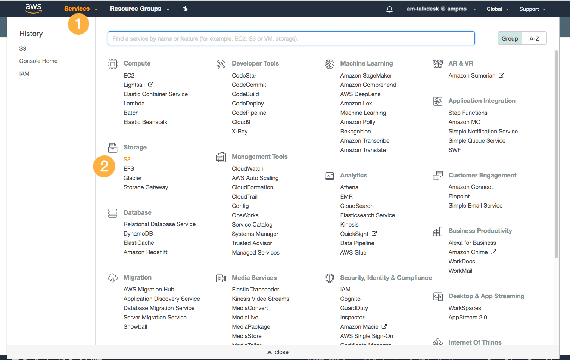This screenshot has width=570, height=360.
Task: Open notifications via the bell icon
Action: click(389, 9)
